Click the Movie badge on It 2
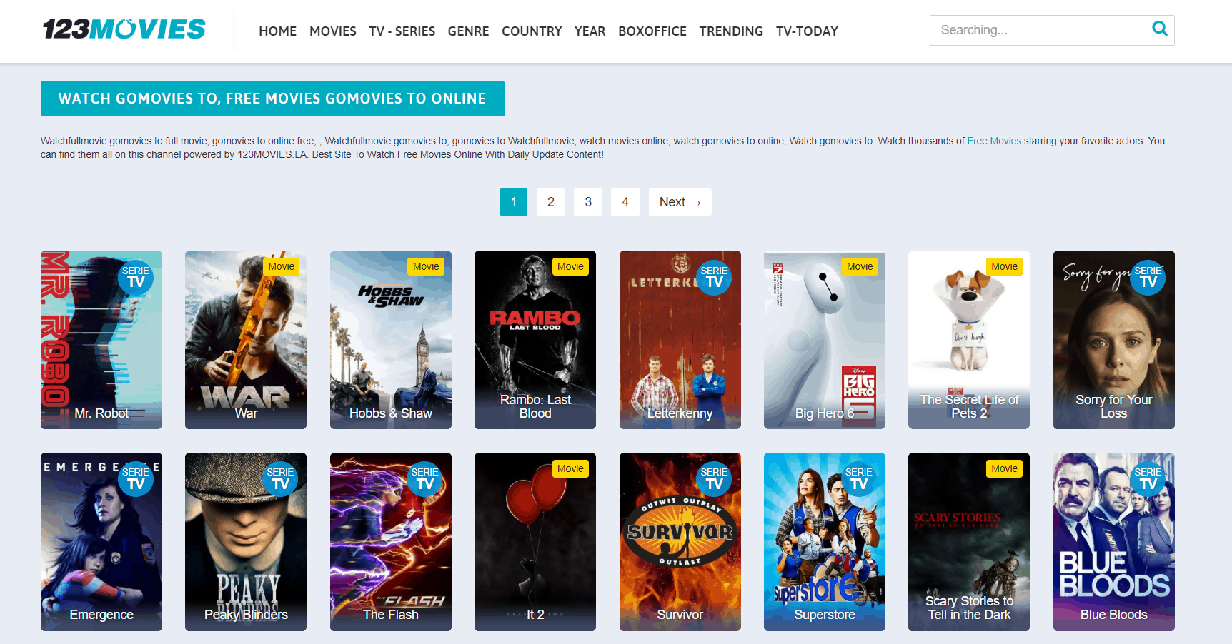The width and height of the screenshot is (1232, 644). point(570,468)
